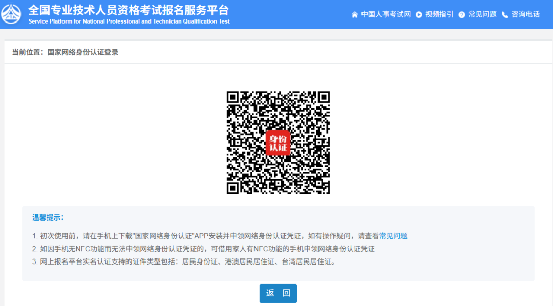The width and height of the screenshot is (553, 306).
Task: Open 视频指引 from the top navigation
Action: pyautogui.click(x=436, y=14)
